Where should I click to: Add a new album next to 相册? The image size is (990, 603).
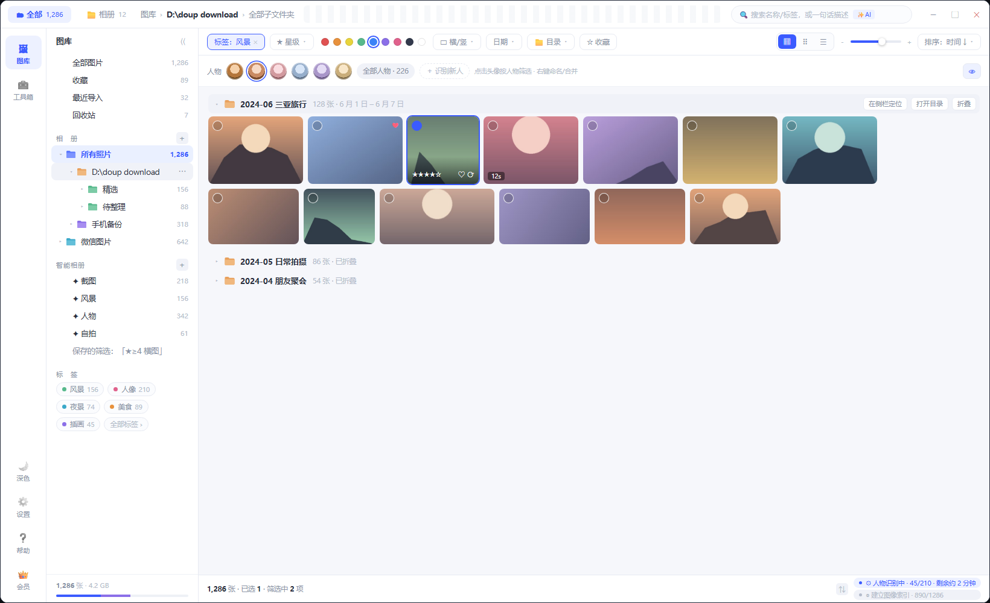pos(182,139)
